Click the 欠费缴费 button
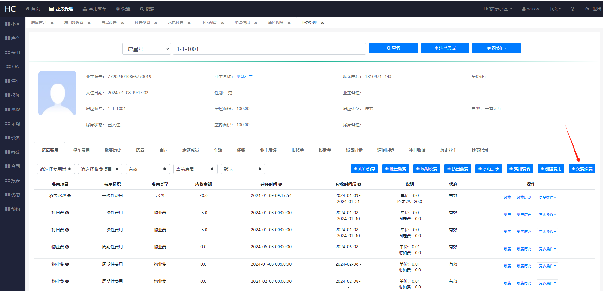 pyautogui.click(x=582, y=169)
